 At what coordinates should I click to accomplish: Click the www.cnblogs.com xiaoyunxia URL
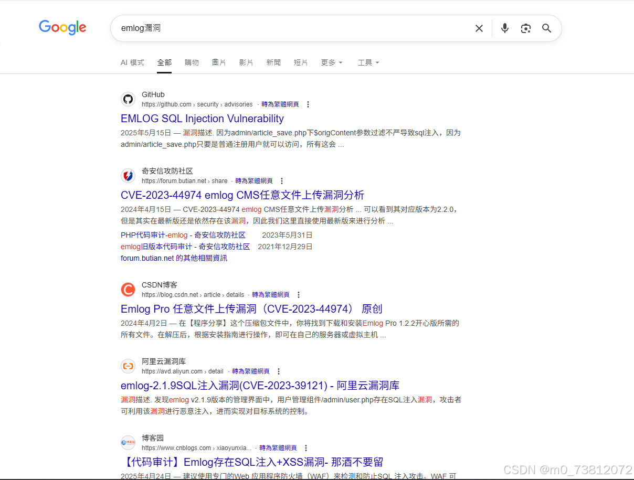[196, 448]
